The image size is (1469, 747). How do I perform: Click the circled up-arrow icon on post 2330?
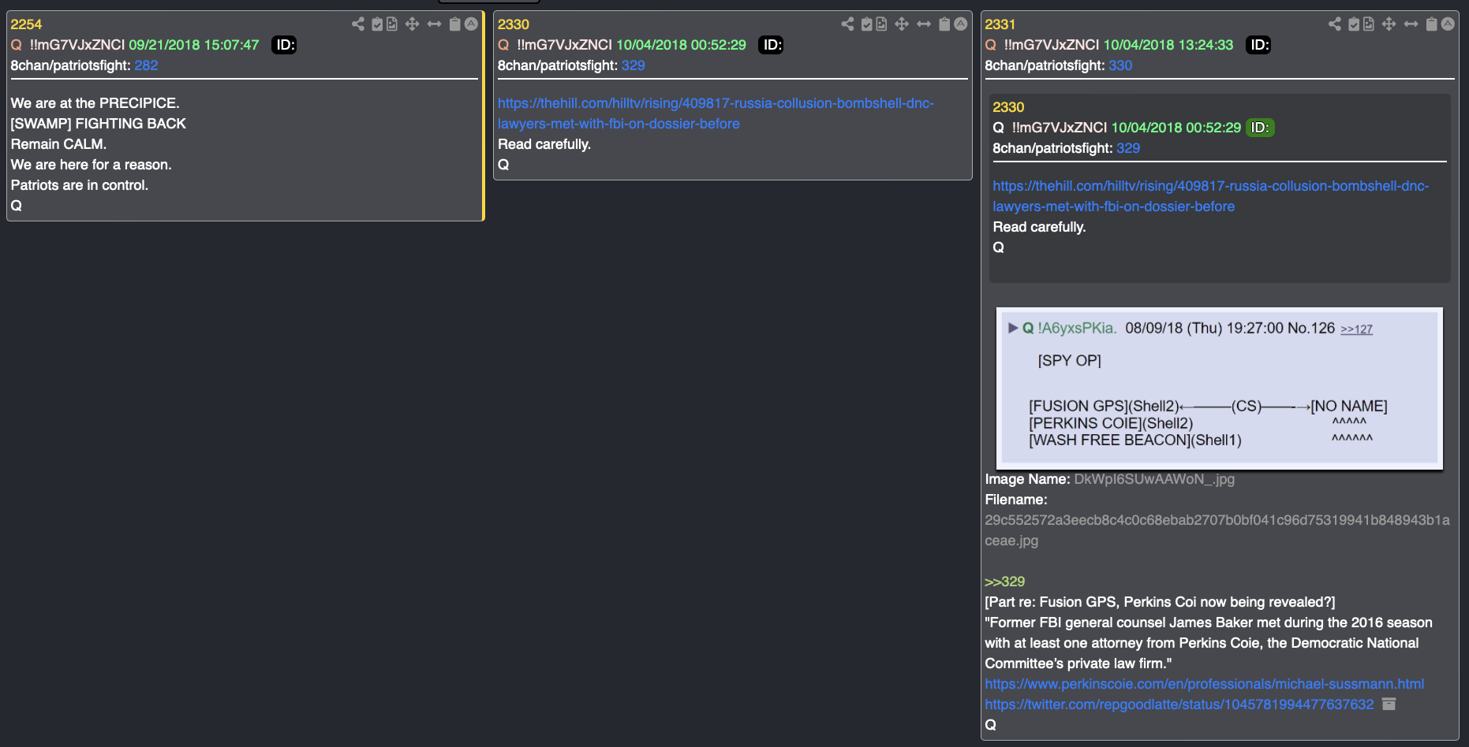point(961,24)
